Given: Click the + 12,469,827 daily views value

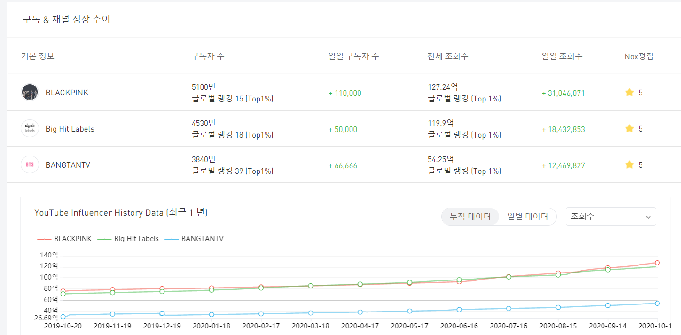Looking at the screenshot, I should tap(563, 165).
